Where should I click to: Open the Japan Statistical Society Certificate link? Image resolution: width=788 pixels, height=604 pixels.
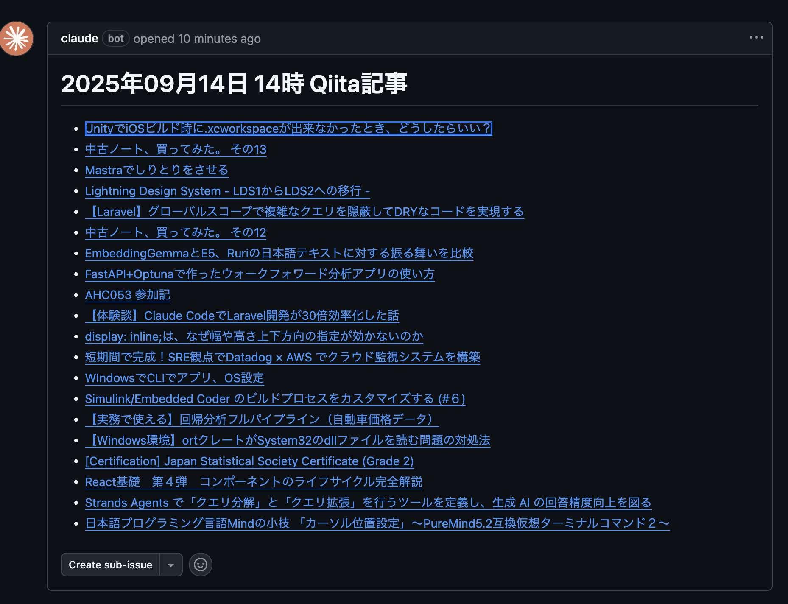[249, 461]
